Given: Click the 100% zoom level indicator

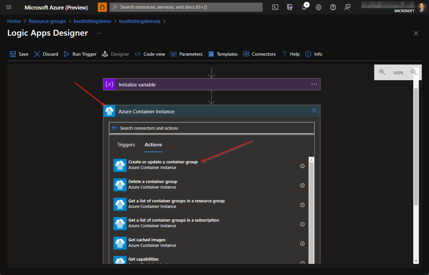Looking at the screenshot, I should (398, 72).
